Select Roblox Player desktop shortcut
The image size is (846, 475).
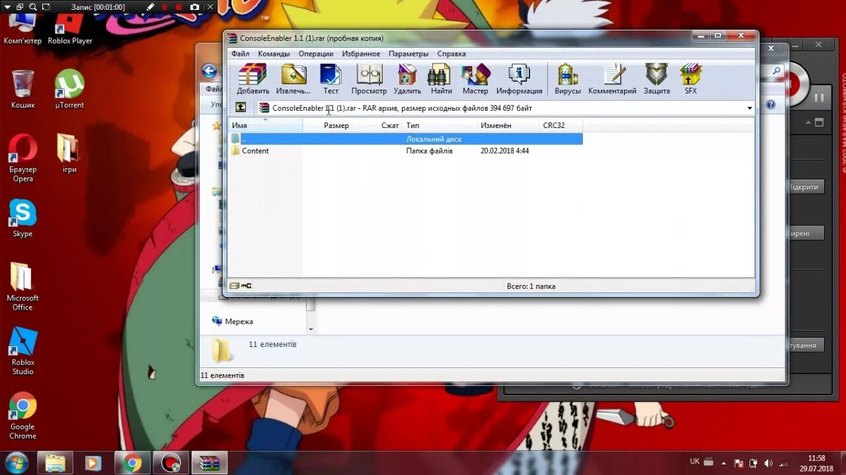point(69,30)
